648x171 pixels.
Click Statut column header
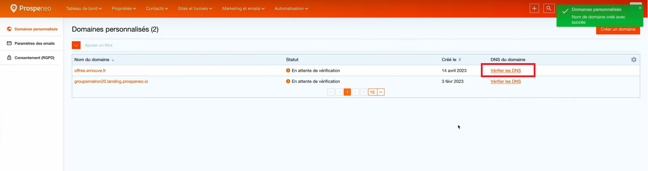292,60
